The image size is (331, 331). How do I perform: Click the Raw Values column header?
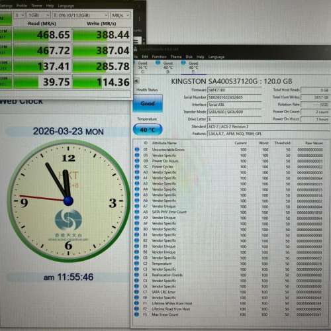(314, 143)
